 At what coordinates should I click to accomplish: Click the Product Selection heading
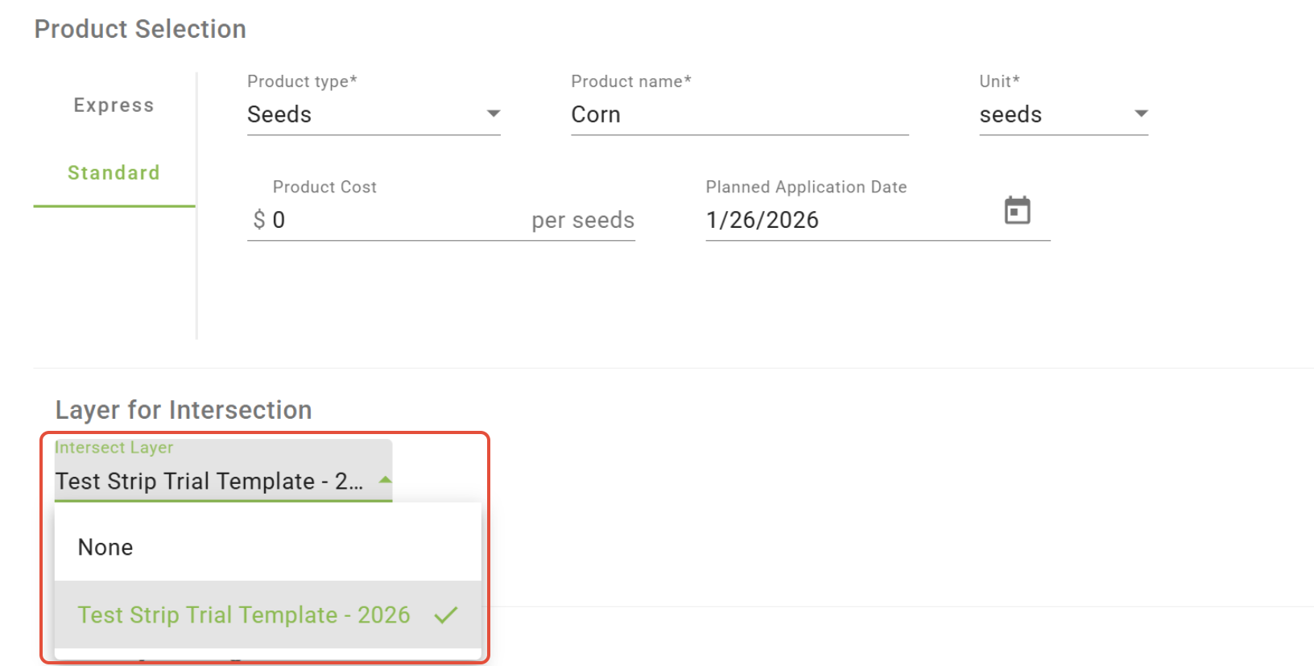[140, 29]
